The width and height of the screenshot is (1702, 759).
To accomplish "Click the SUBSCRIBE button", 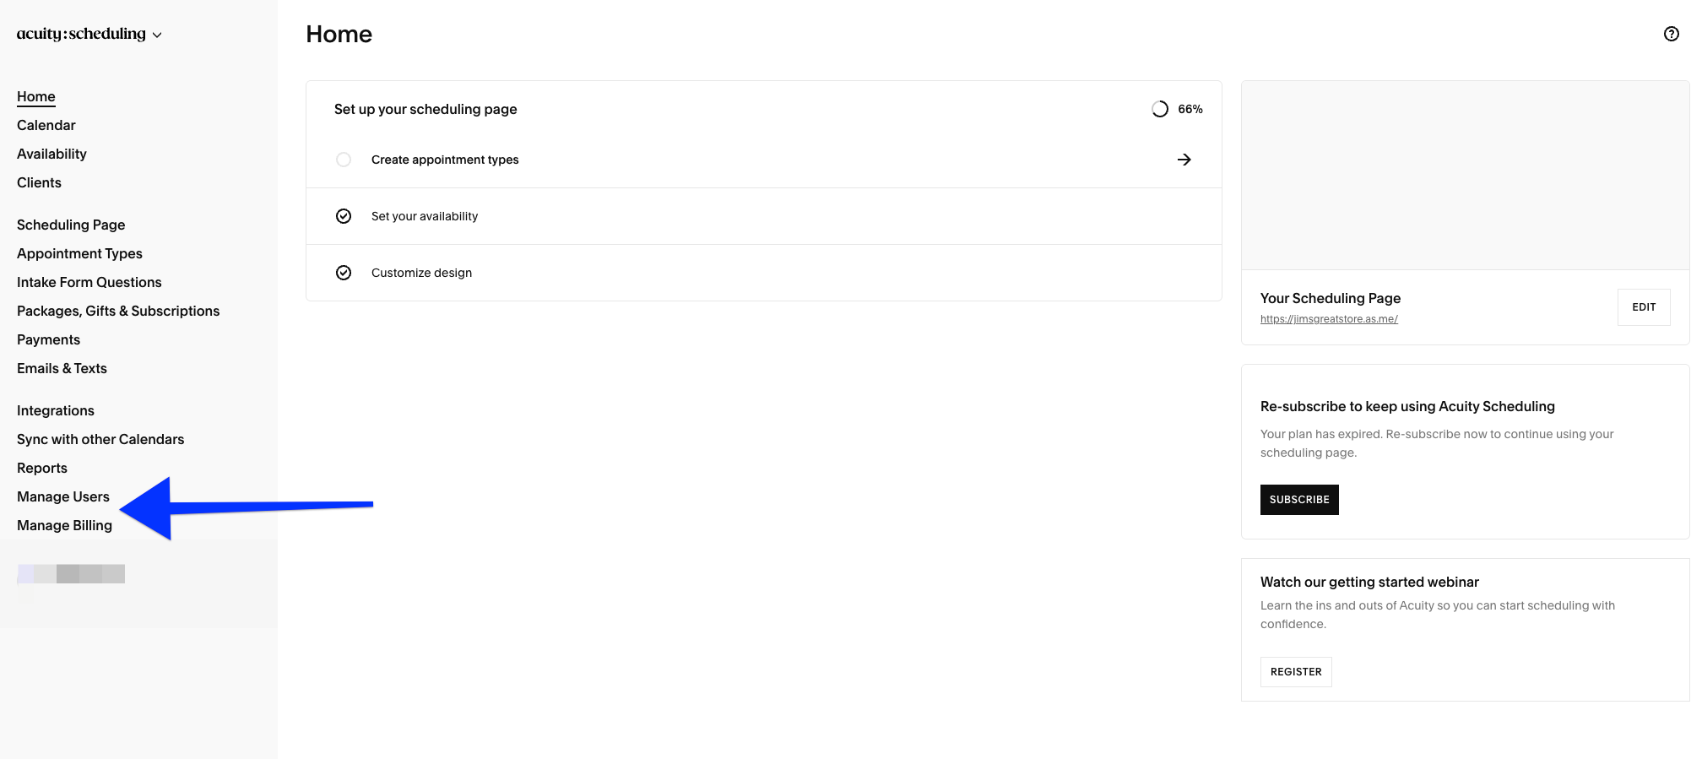I will 1299,500.
